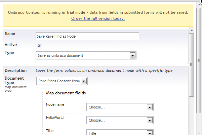The height and width of the screenshot is (135, 202).
Task: Click outer scrollbar up arrow
Action: click(199, 5)
